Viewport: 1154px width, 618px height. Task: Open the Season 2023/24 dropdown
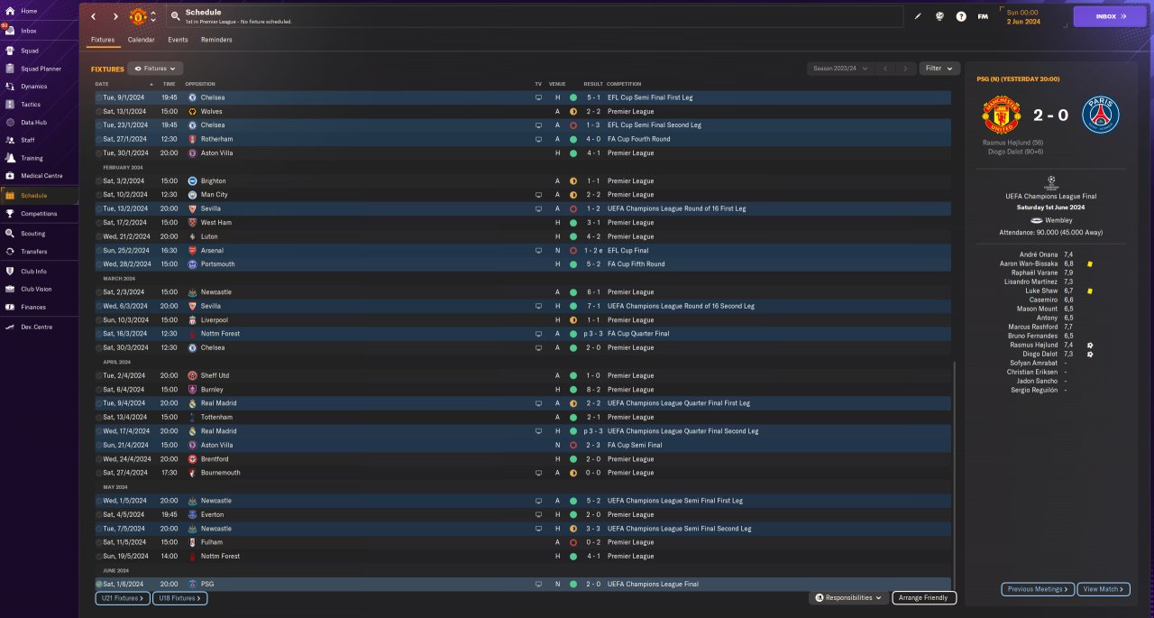click(x=840, y=69)
